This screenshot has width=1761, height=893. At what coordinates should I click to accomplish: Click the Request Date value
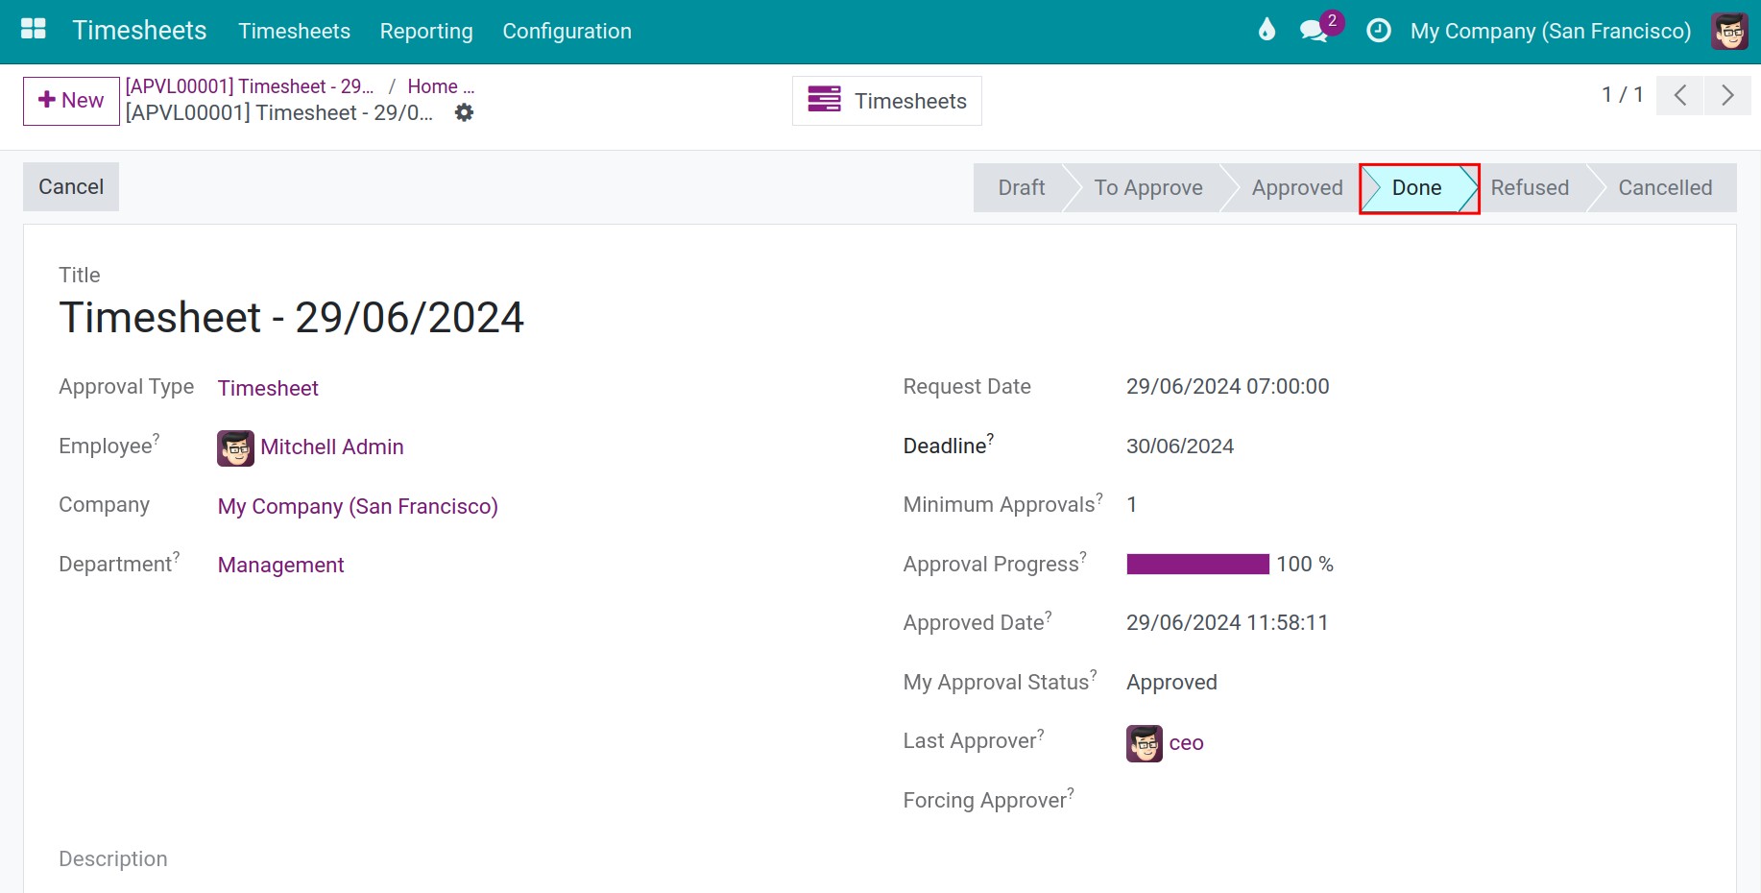point(1228,387)
